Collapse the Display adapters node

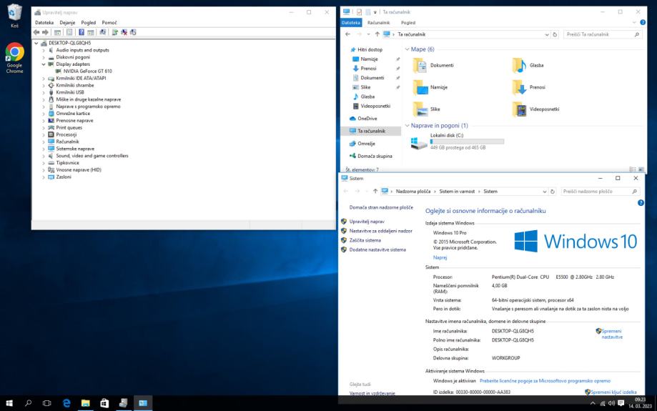coord(44,64)
